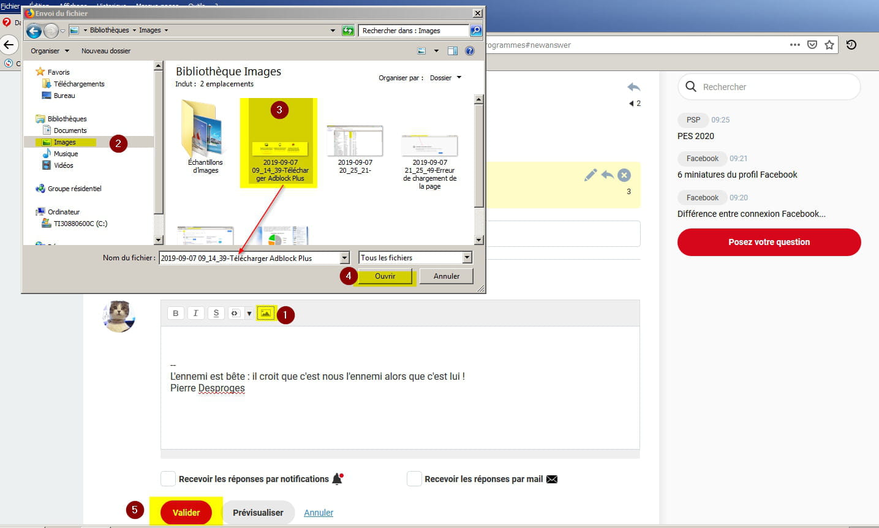Select Ordinateur in the tree
Viewport: 879px width, 528px height.
point(58,212)
